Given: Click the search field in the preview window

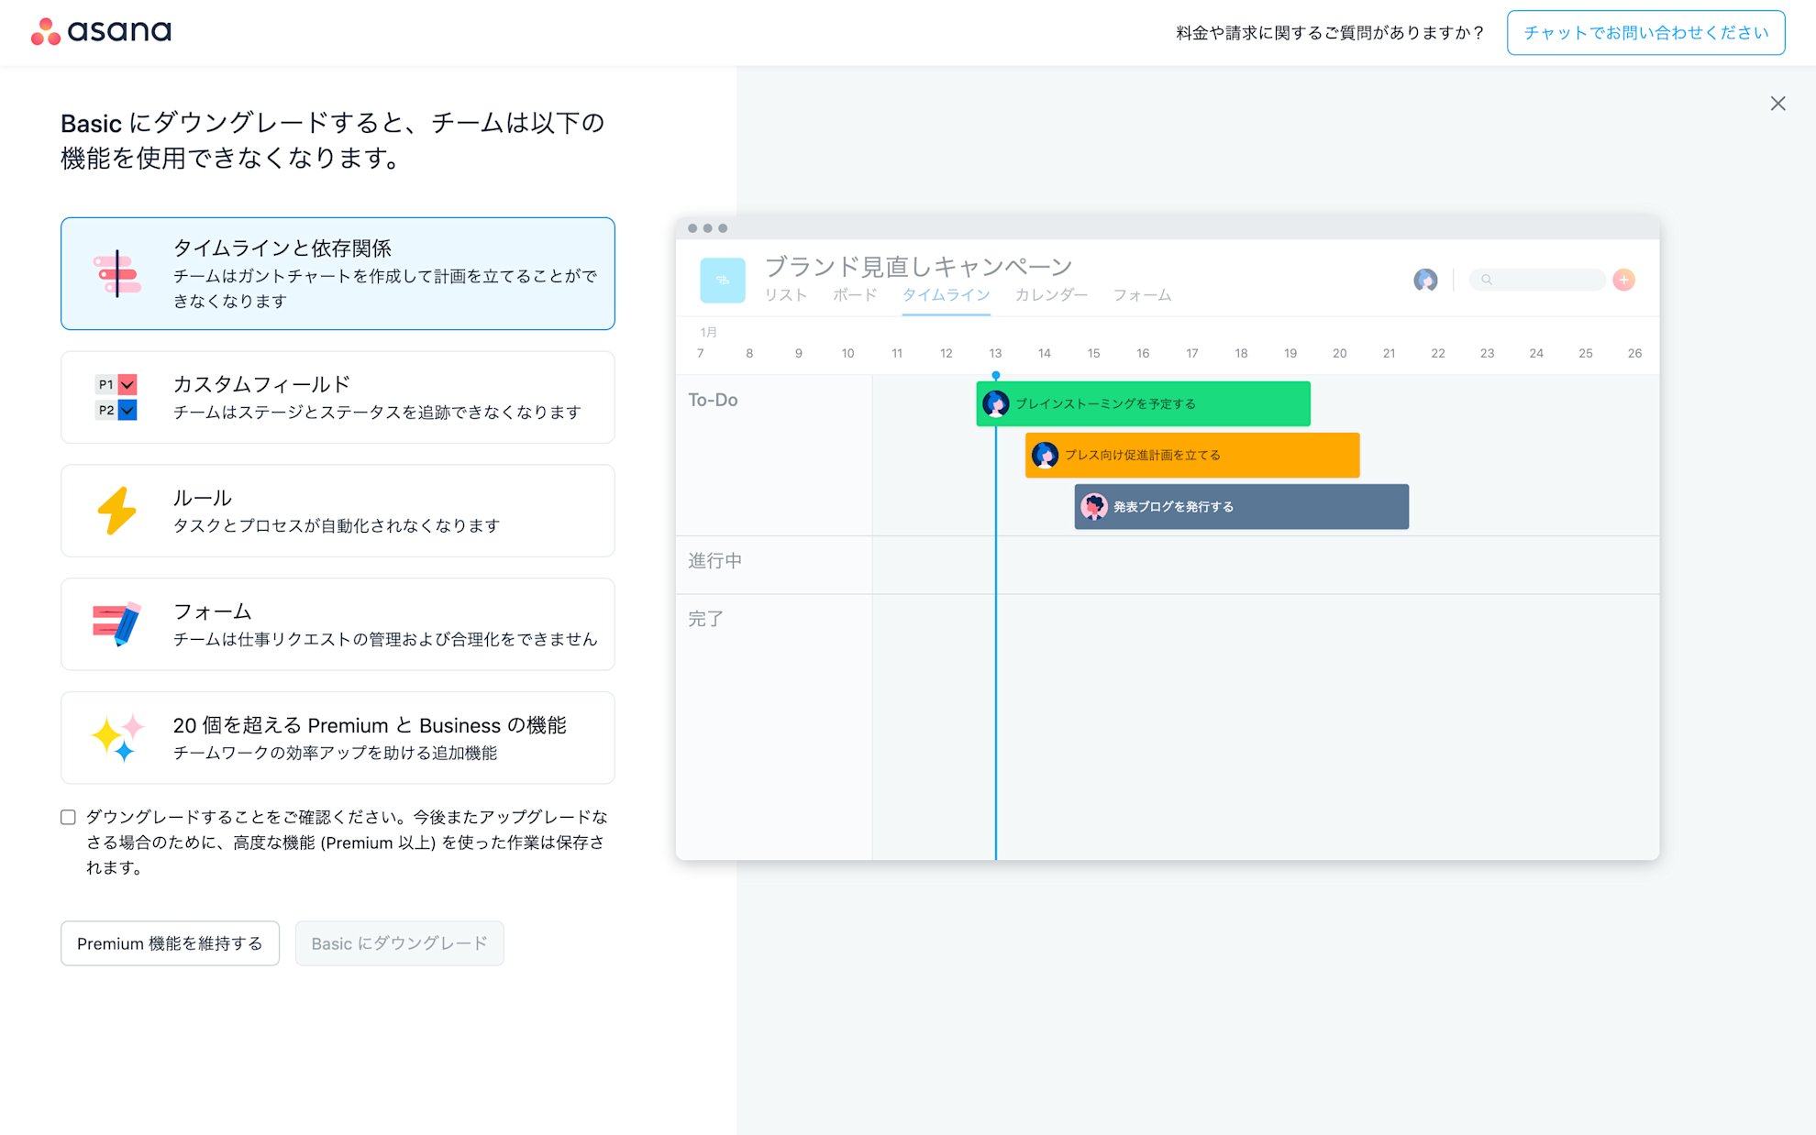Looking at the screenshot, I should (1537, 280).
